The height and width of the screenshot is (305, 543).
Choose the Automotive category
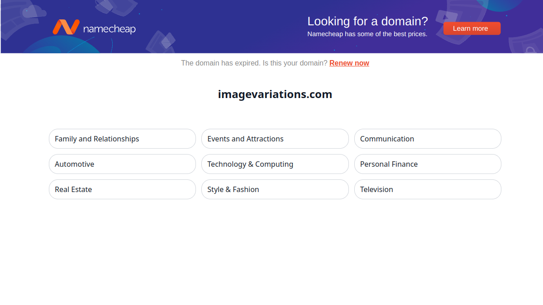(122, 164)
